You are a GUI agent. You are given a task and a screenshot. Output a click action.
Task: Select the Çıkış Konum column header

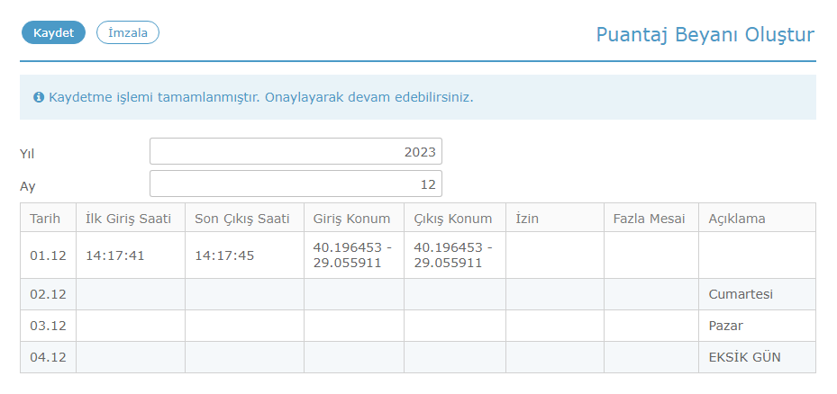(455, 218)
